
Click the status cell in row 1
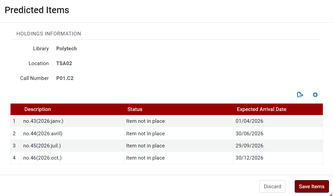(x=145, y=121)
